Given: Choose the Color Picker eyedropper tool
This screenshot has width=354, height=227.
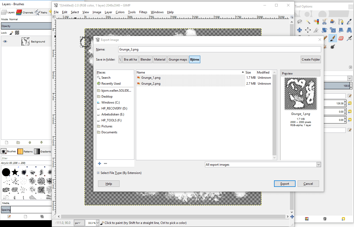Looking at the screenshot, I should tap(349, 22).
